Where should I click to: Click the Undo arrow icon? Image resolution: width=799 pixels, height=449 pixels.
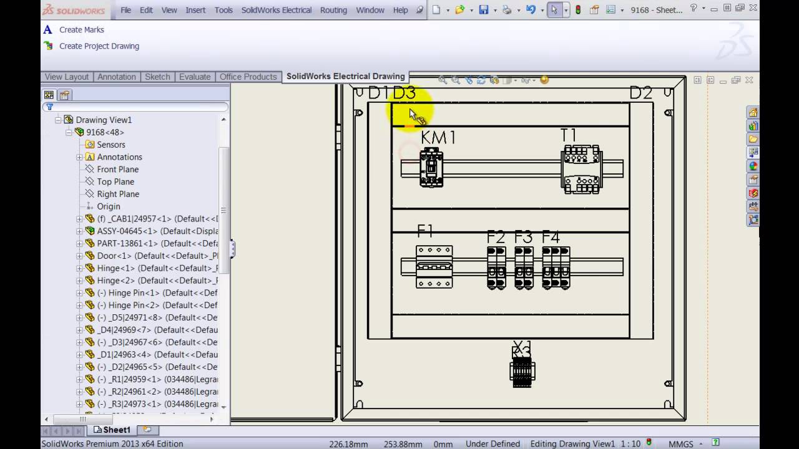[530, 10]
